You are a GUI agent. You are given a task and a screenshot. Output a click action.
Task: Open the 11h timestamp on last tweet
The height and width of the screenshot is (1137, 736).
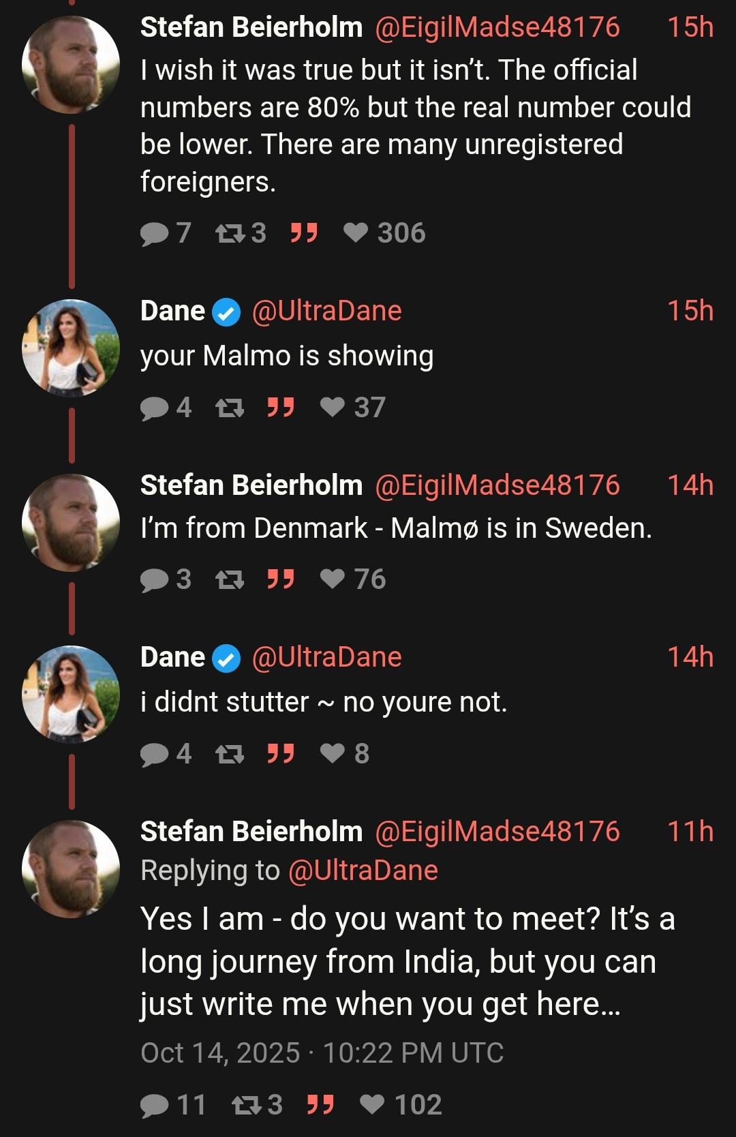coord(690,832)
